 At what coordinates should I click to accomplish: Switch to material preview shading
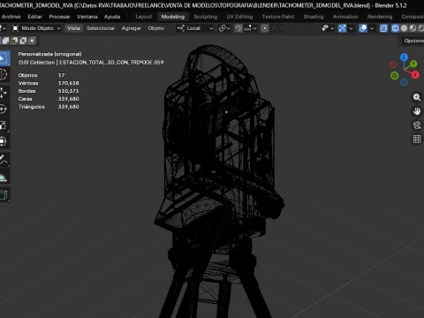(413, 28)
